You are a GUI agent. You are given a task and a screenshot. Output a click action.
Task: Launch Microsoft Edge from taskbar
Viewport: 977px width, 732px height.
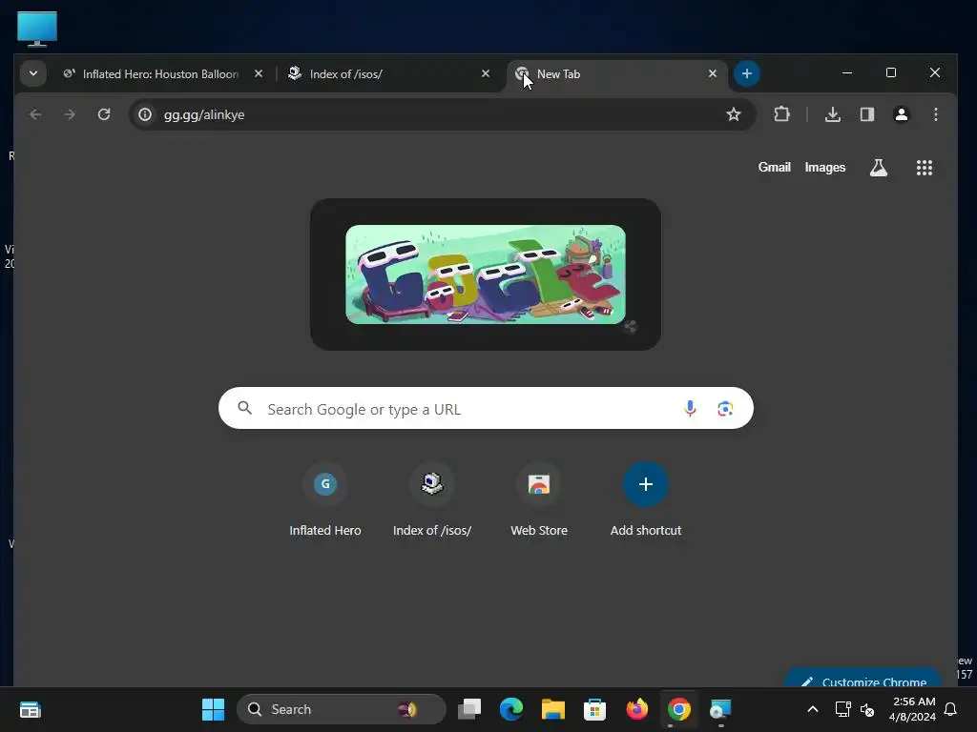511,709
